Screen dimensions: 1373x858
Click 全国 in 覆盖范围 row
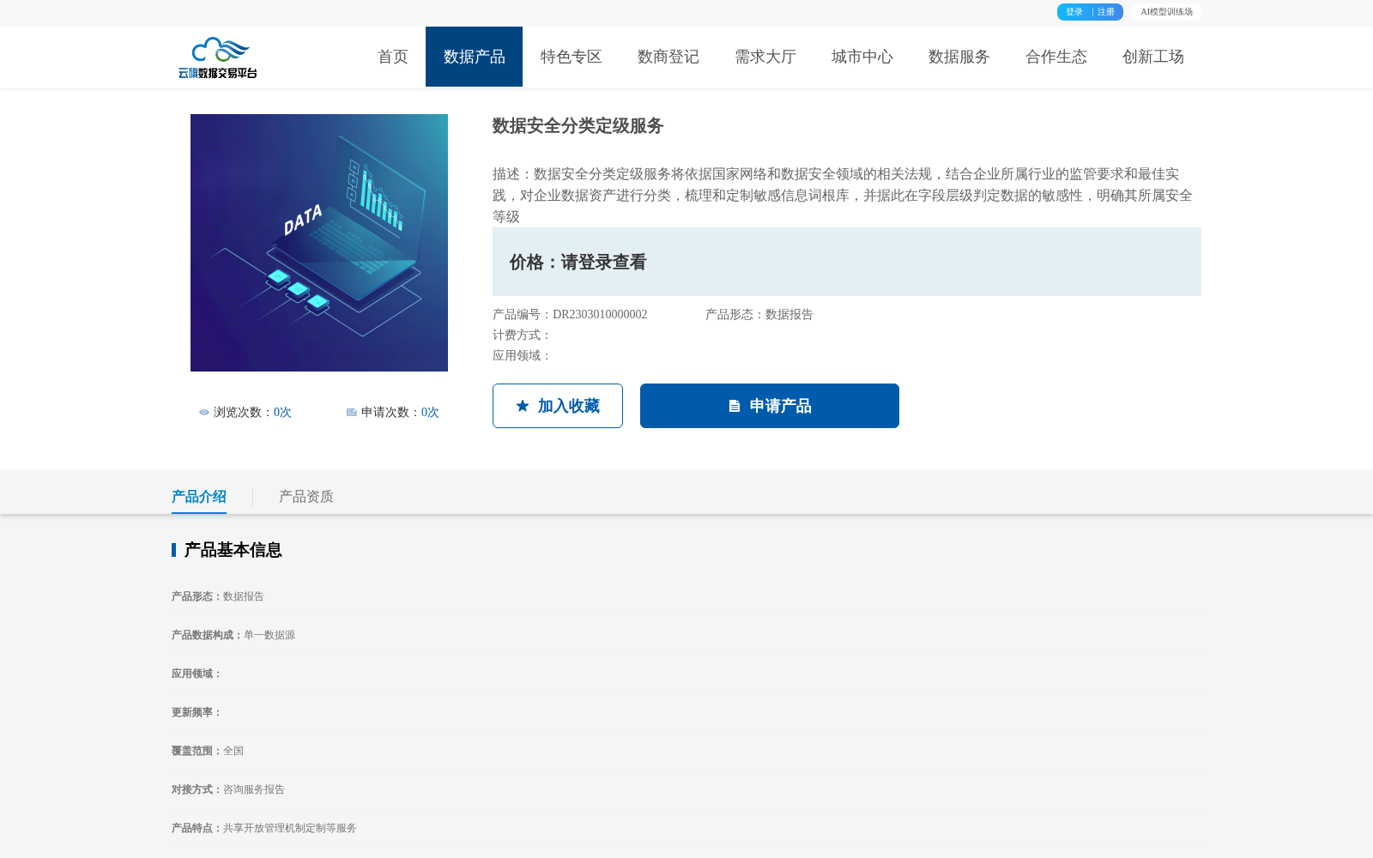[x=233, y=752]
